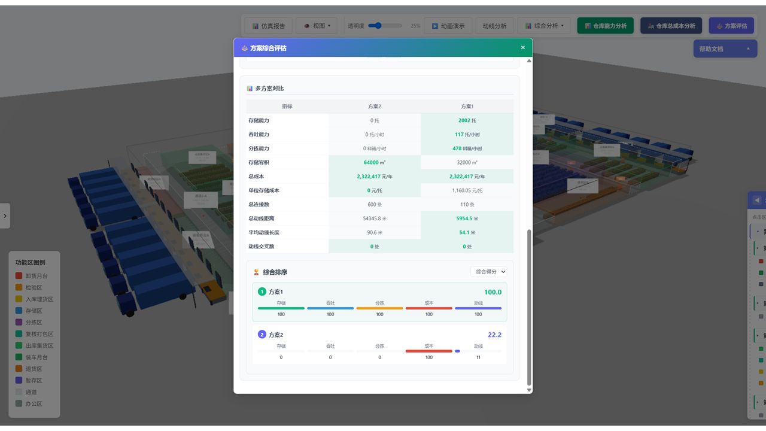Click the 方案1 column header
Screen dimensions: 766x431
tap(467, 107)
